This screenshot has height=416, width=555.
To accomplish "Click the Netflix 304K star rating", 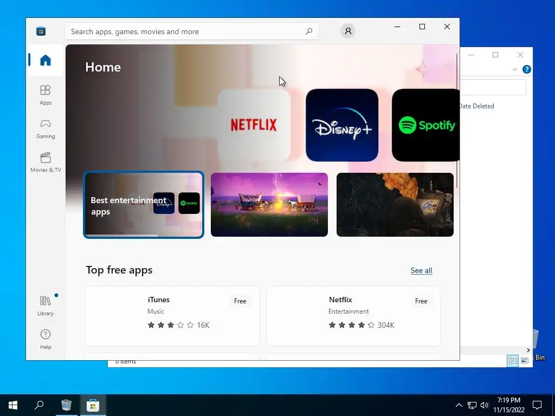I will pyautogui.click(x=361, y=325).
